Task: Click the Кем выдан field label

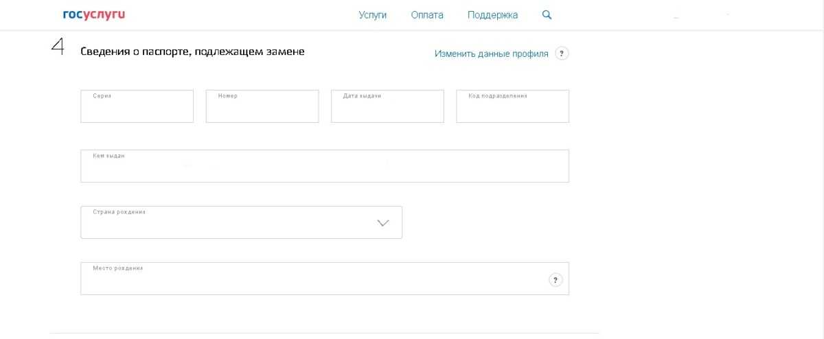Action: tap(108, 156)
